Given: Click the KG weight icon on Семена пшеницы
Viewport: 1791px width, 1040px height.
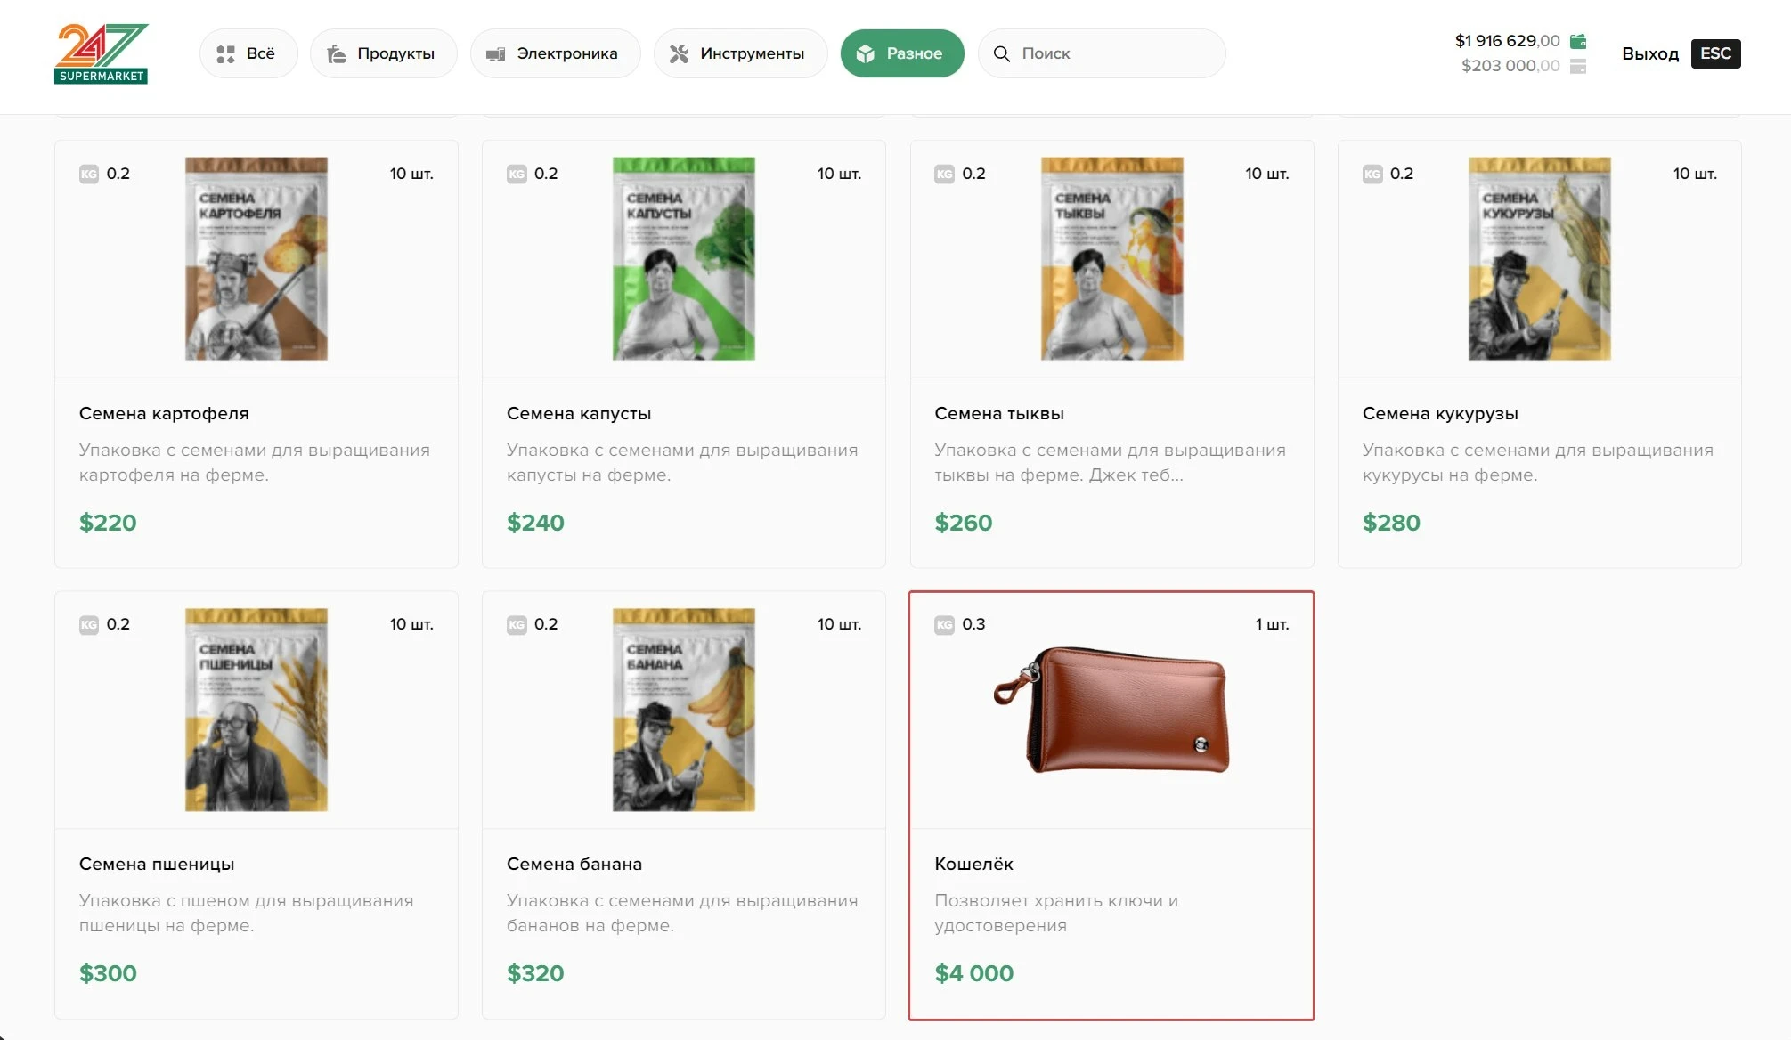Looking at the screenshot, I should click(89, 625).
